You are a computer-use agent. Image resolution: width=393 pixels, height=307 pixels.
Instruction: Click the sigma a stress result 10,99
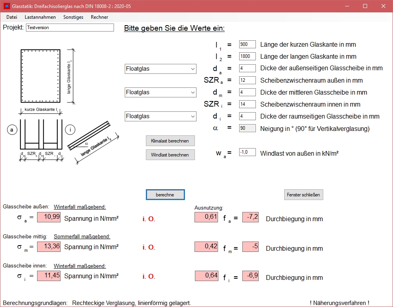(x=49, y=217)
